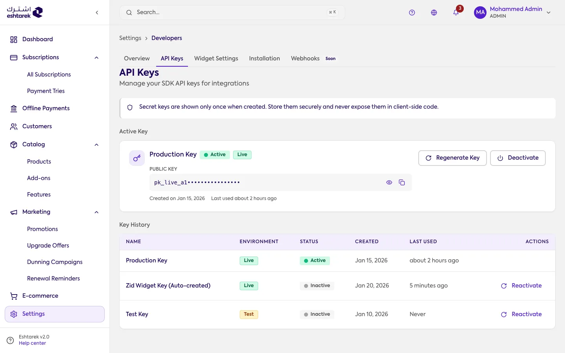Viewport: 565px width, 353px height.
Task: Reactivate the Test Key
Action: tap(521, 315)
